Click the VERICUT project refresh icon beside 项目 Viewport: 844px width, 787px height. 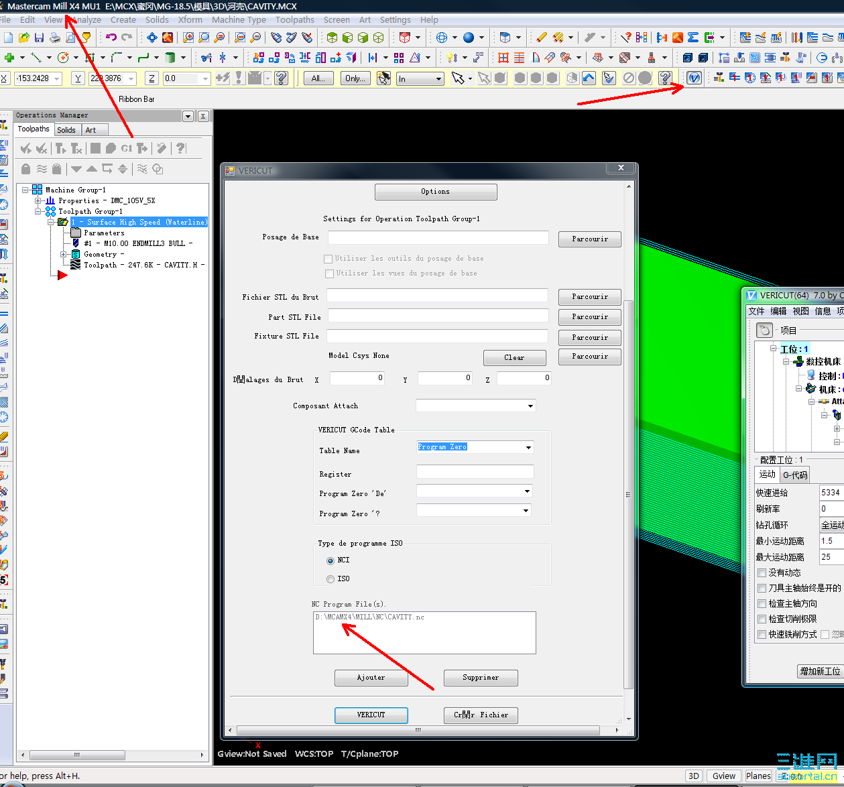(764, 330)
